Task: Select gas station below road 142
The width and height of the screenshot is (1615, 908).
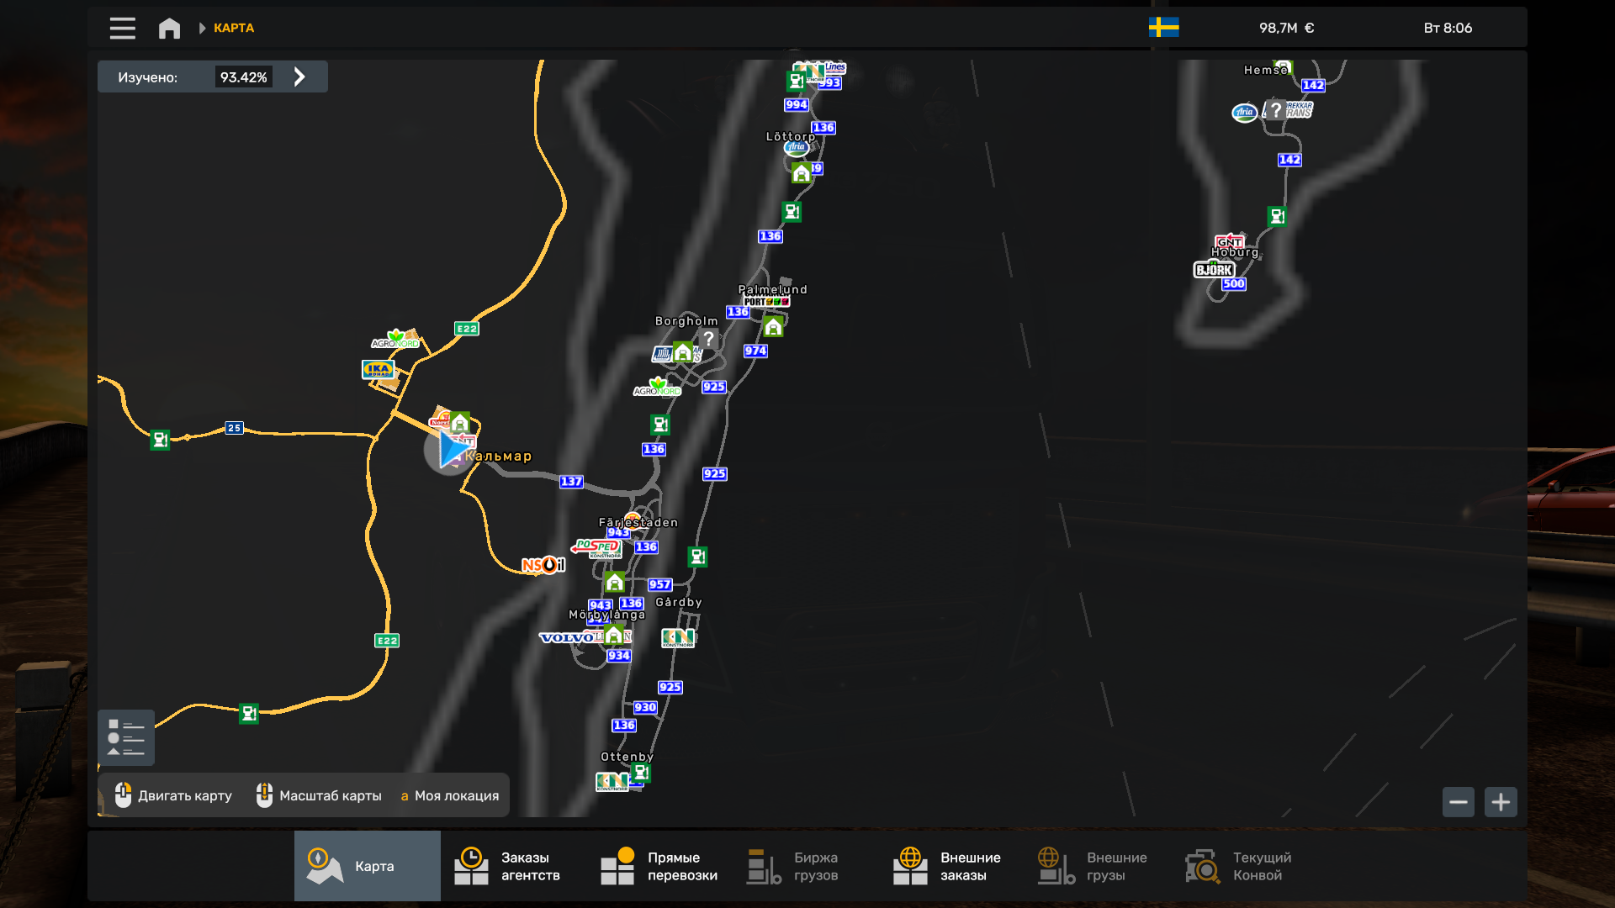Action: click(x=1278, y=216)
